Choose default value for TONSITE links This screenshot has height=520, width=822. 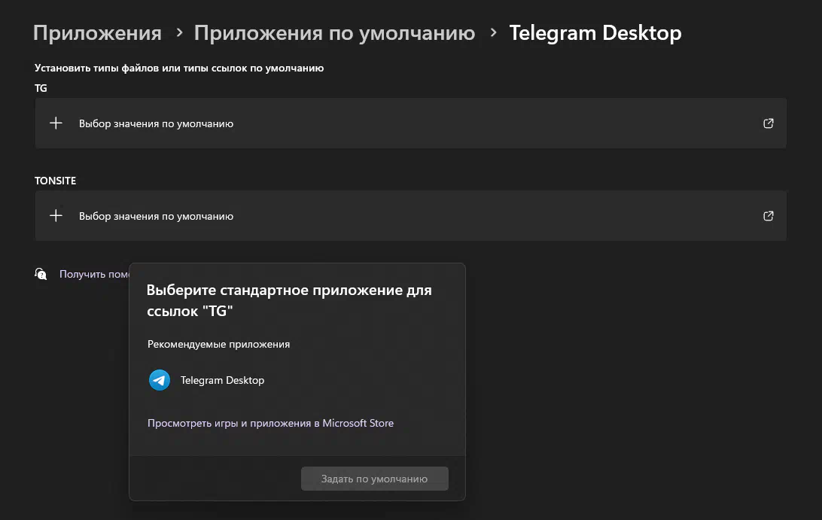(x=410, y=216)
